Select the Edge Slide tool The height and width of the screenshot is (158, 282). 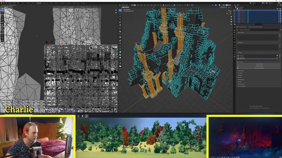pos(120,61)
